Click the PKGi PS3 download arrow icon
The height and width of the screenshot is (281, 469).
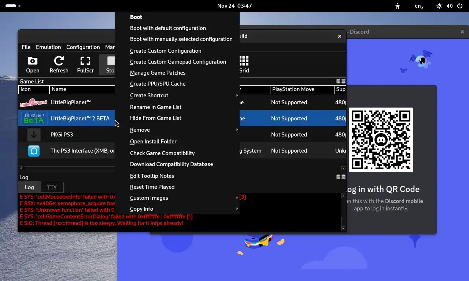pos(34,135)
